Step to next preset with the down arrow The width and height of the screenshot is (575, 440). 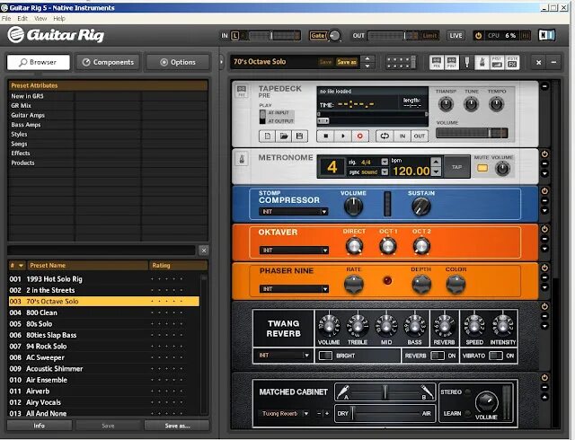tap(367, 66)
